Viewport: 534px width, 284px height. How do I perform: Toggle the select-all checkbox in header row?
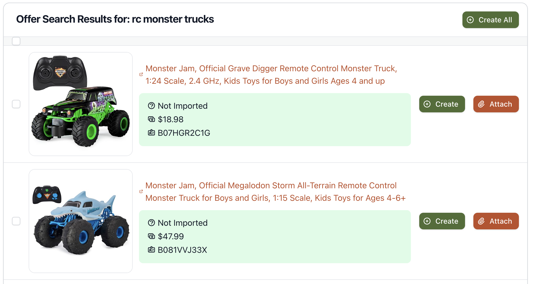click(16, 41)
